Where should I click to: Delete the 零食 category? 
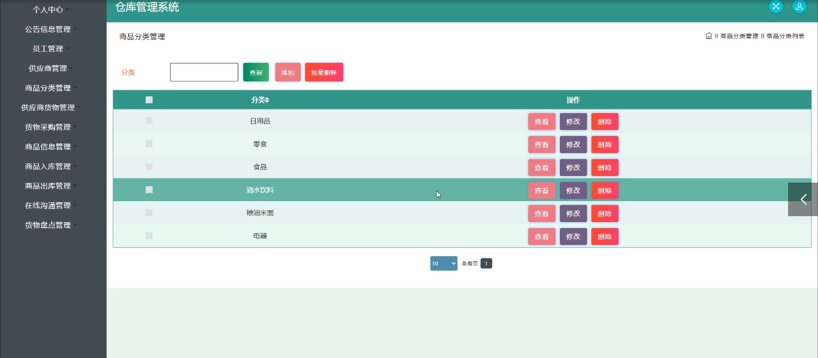tap(605, 144)
